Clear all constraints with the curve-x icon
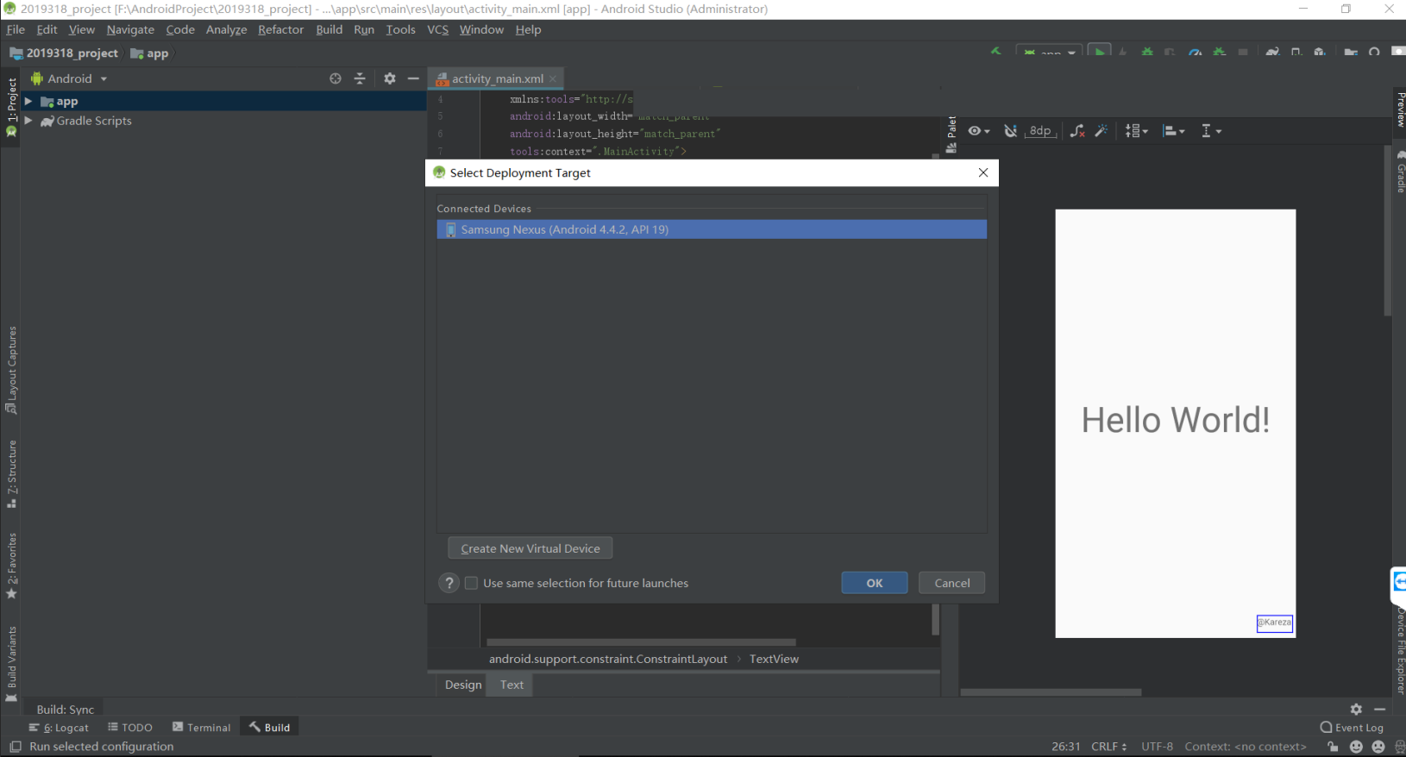The height and width of the screenshot is (757, 1406). pyautogui.click(x=1077, y=131)
